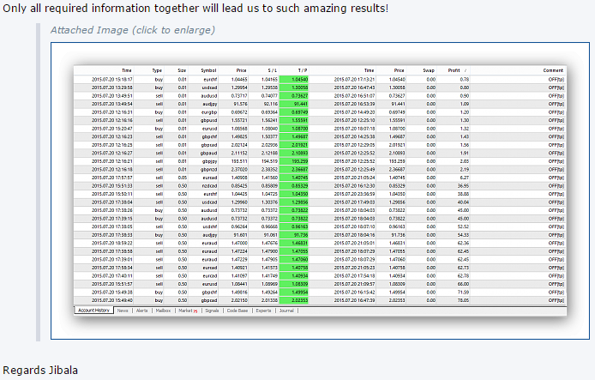Screen dimensions: 595x380
Task: Click the profit value 78.05
Action: [x=463, y=300]
